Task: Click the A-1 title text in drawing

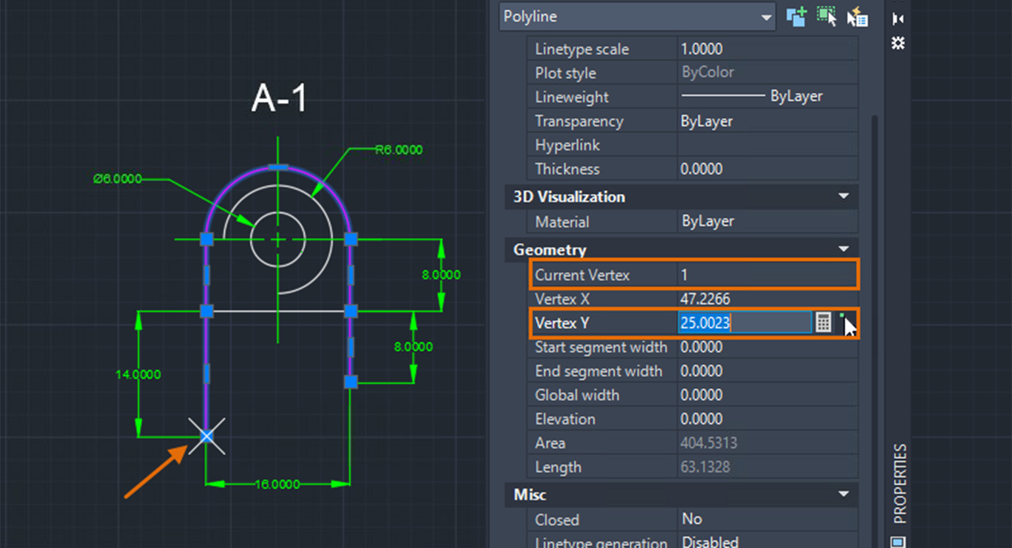Action: (279, 98)
